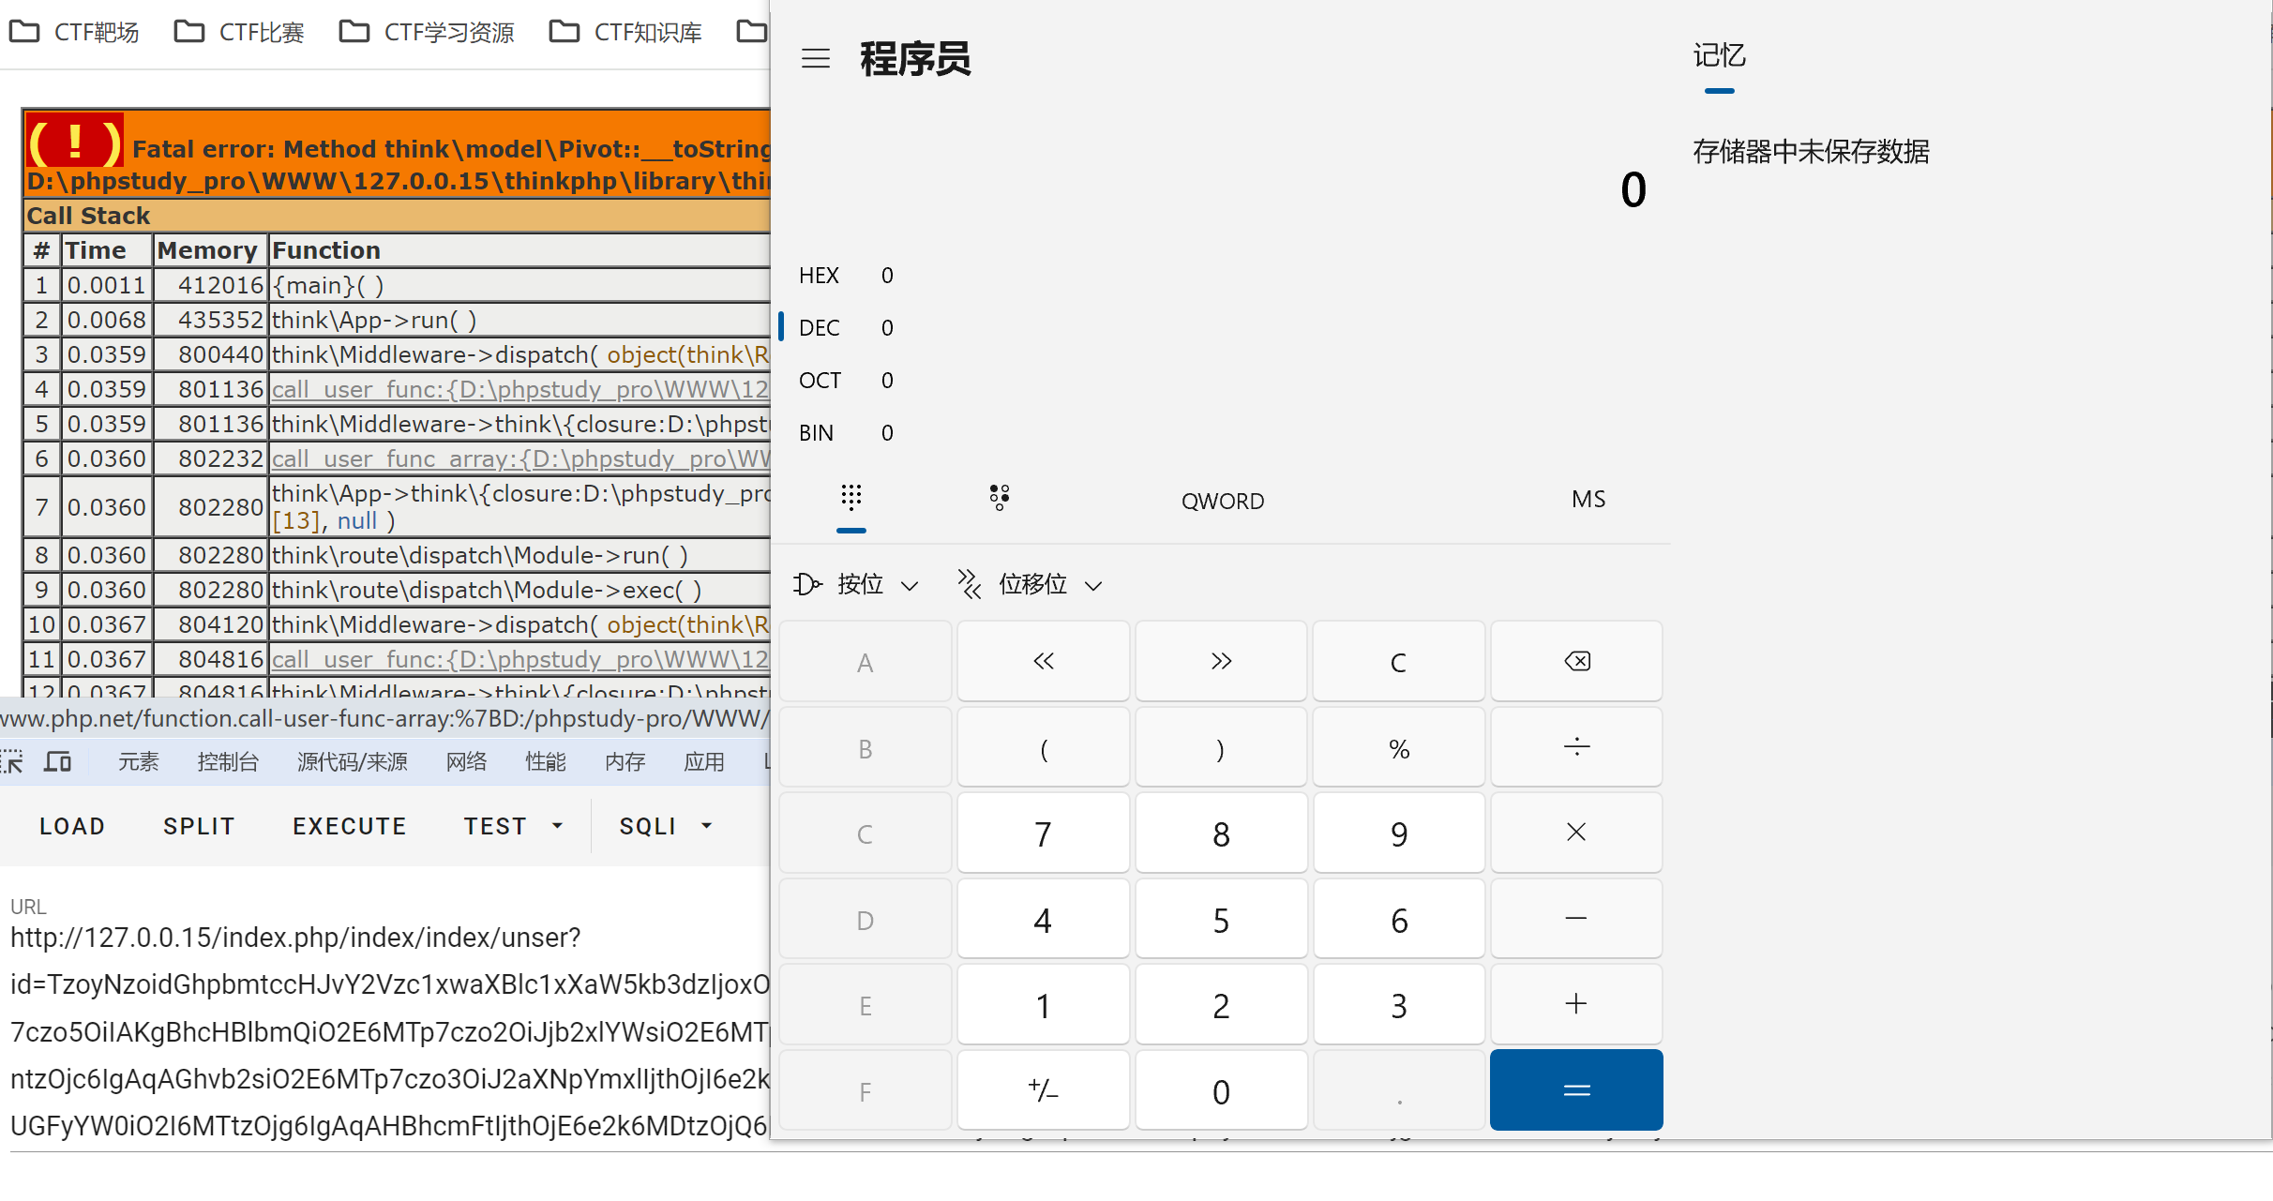
Task: Click the plus/minus negate key
Action: pyautogui.click(x=1043, y=1090)
